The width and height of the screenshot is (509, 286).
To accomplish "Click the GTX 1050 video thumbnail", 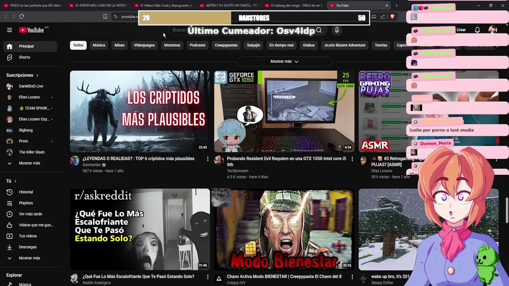I will (x=284, y=112).
